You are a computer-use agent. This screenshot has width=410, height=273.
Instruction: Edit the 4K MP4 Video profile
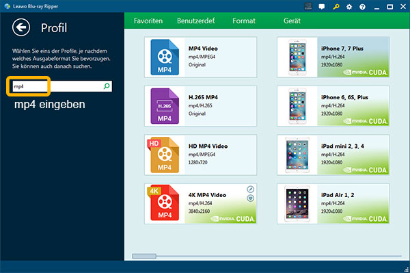251,190
